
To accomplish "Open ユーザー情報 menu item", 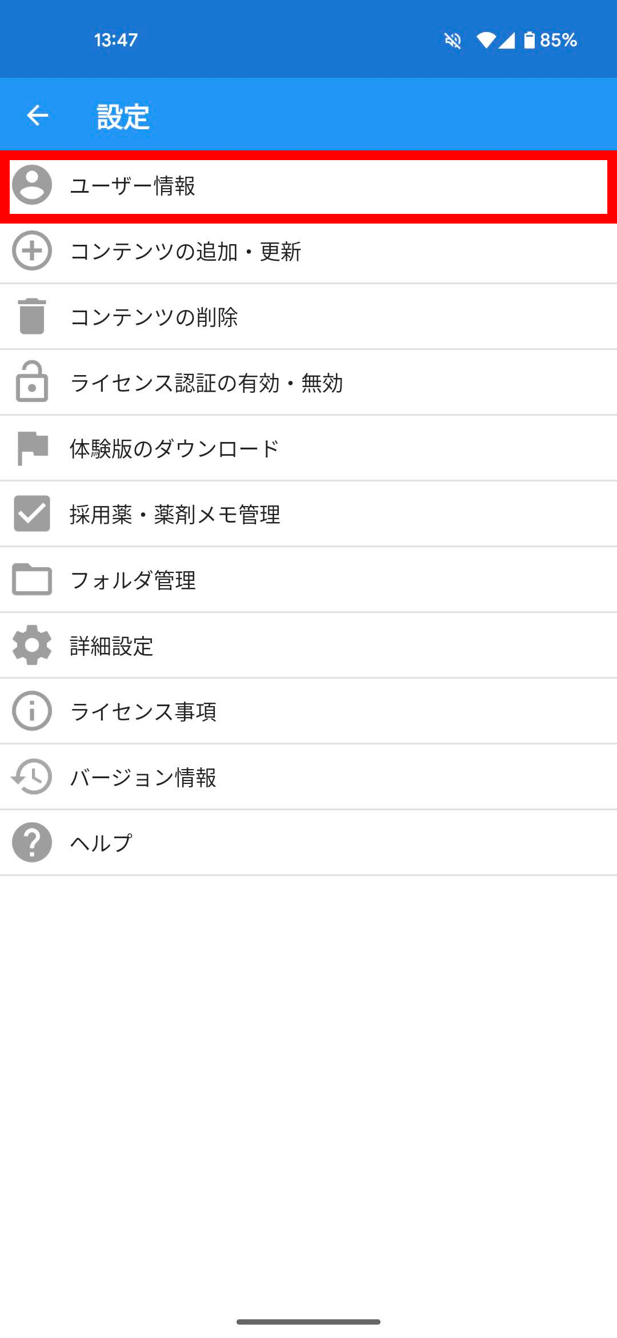I will [x=133, y=186].
